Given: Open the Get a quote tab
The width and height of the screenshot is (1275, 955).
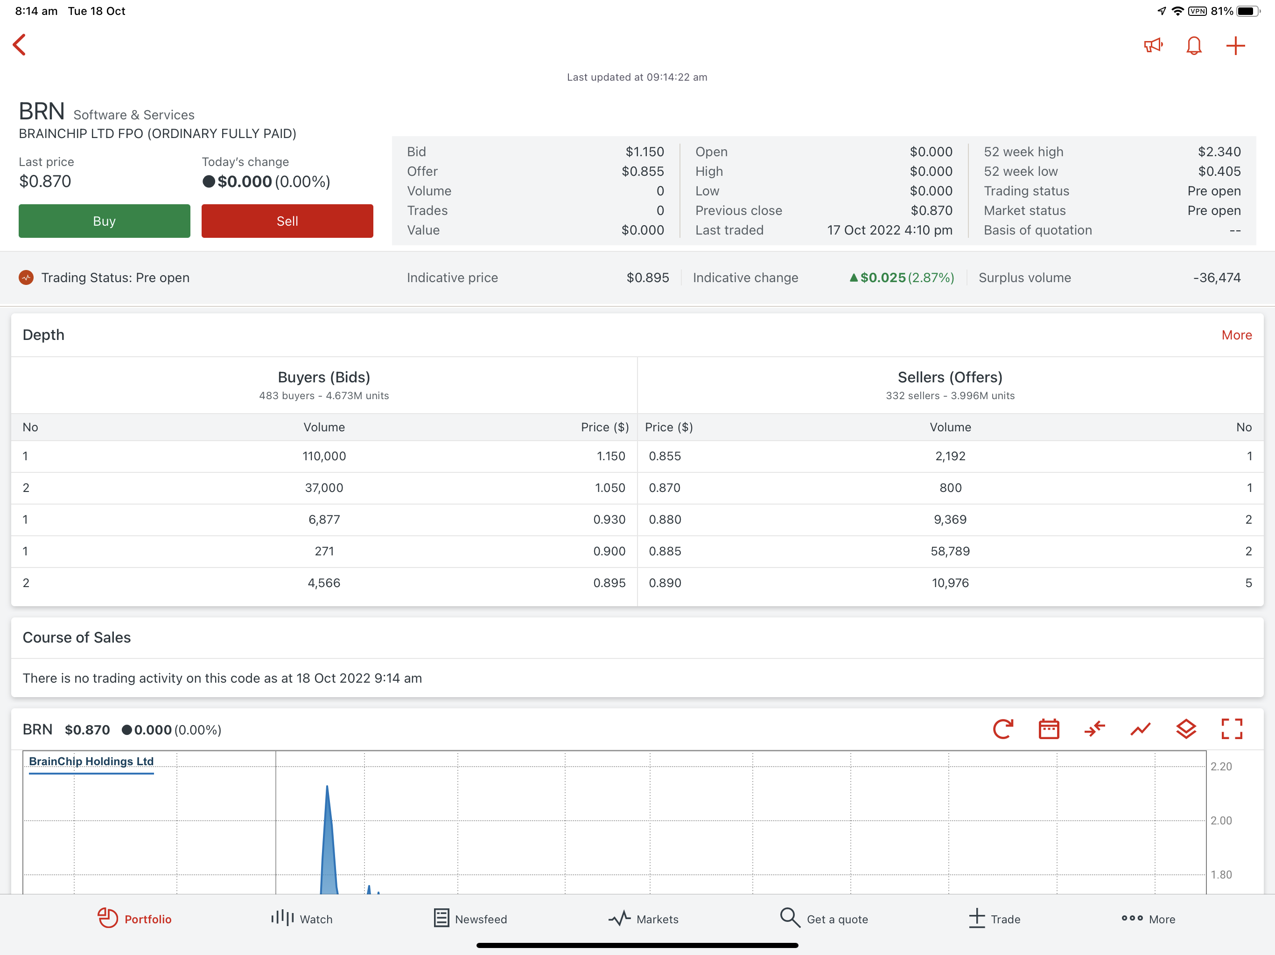Looking at the screenshot, I should pos(823,919).
